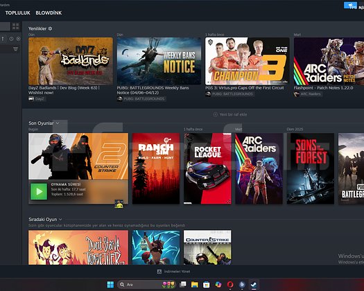Click the downloads icon beside İndirmeleri Yönet

point(159,272)
